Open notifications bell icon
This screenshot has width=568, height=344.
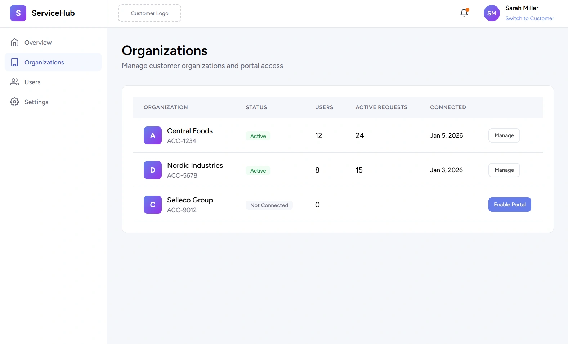464,13
